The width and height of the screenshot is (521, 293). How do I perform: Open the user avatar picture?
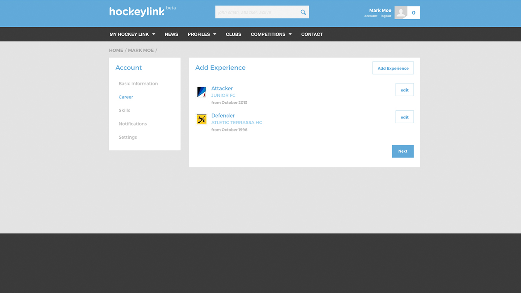[x=401, y=13]
